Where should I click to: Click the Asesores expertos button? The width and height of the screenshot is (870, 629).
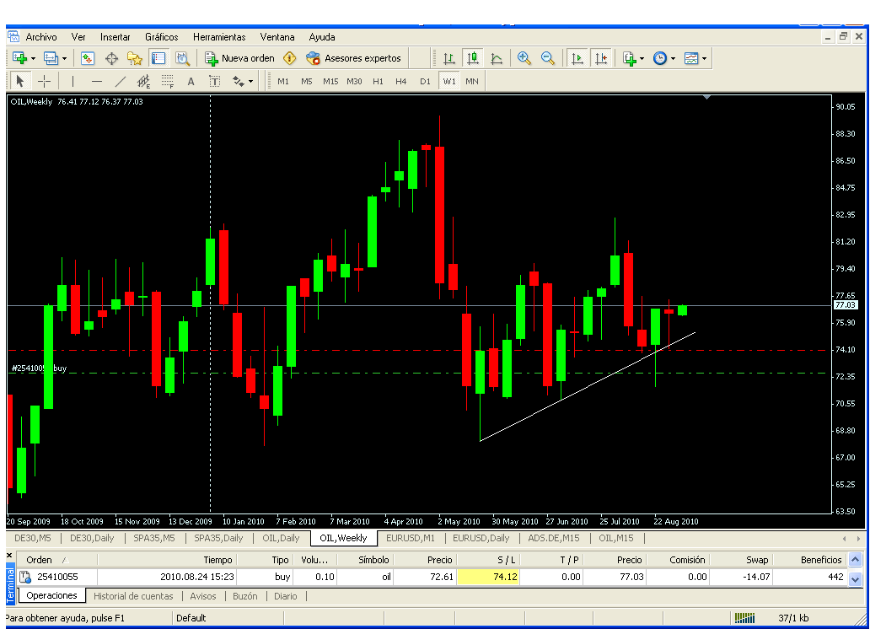click(353, 58)
